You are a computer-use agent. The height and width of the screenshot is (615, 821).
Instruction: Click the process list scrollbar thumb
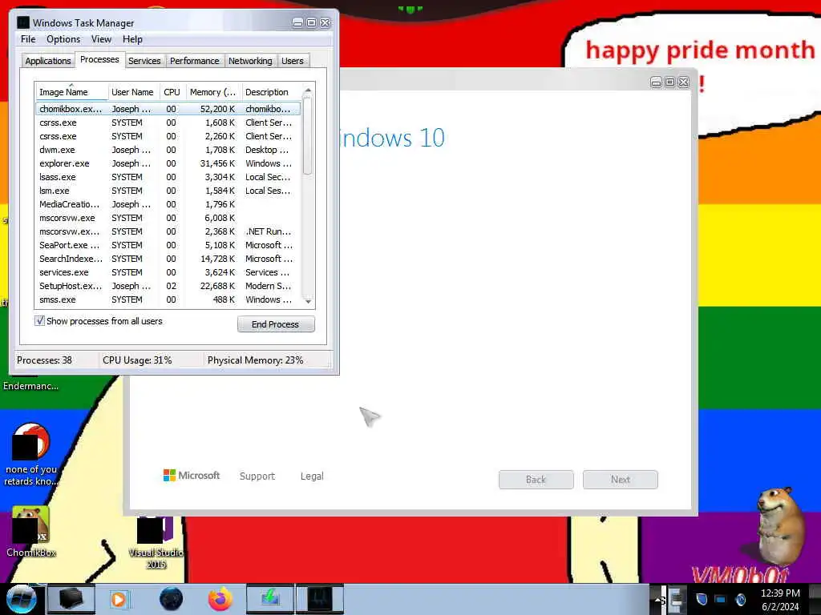point(308,136)
